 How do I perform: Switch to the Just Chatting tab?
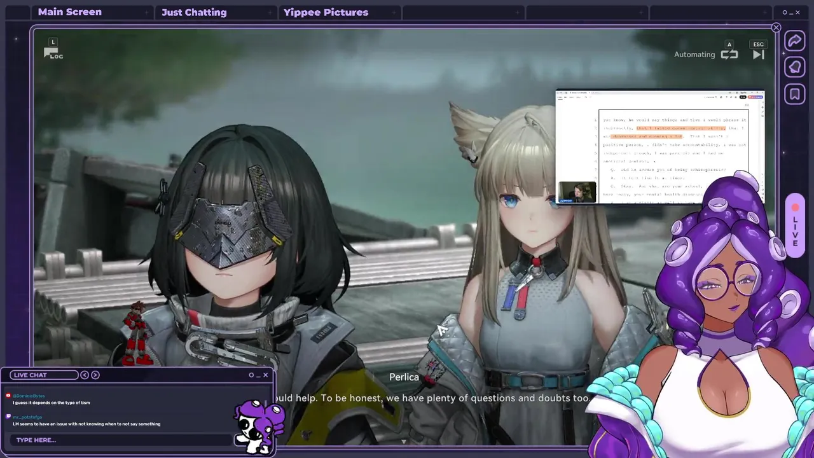pos(194,12)
